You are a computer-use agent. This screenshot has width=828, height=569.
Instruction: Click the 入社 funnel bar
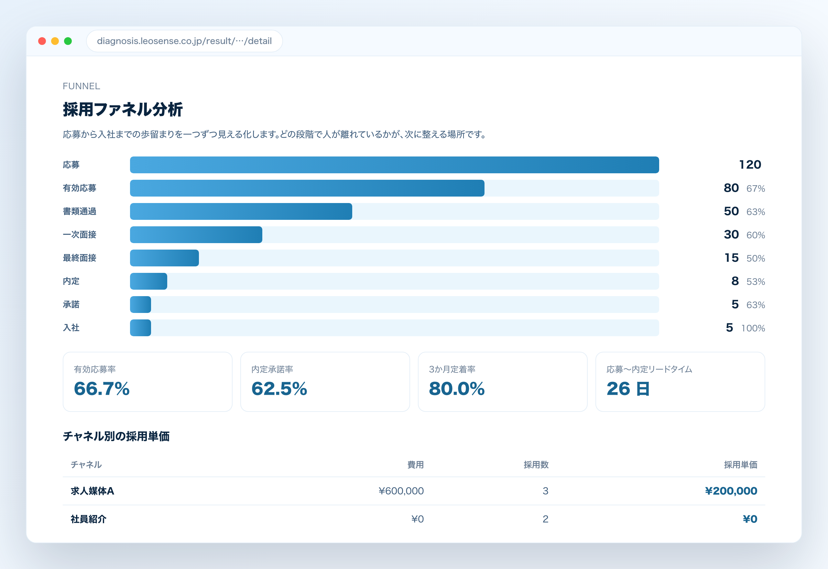tap(140, 327)
